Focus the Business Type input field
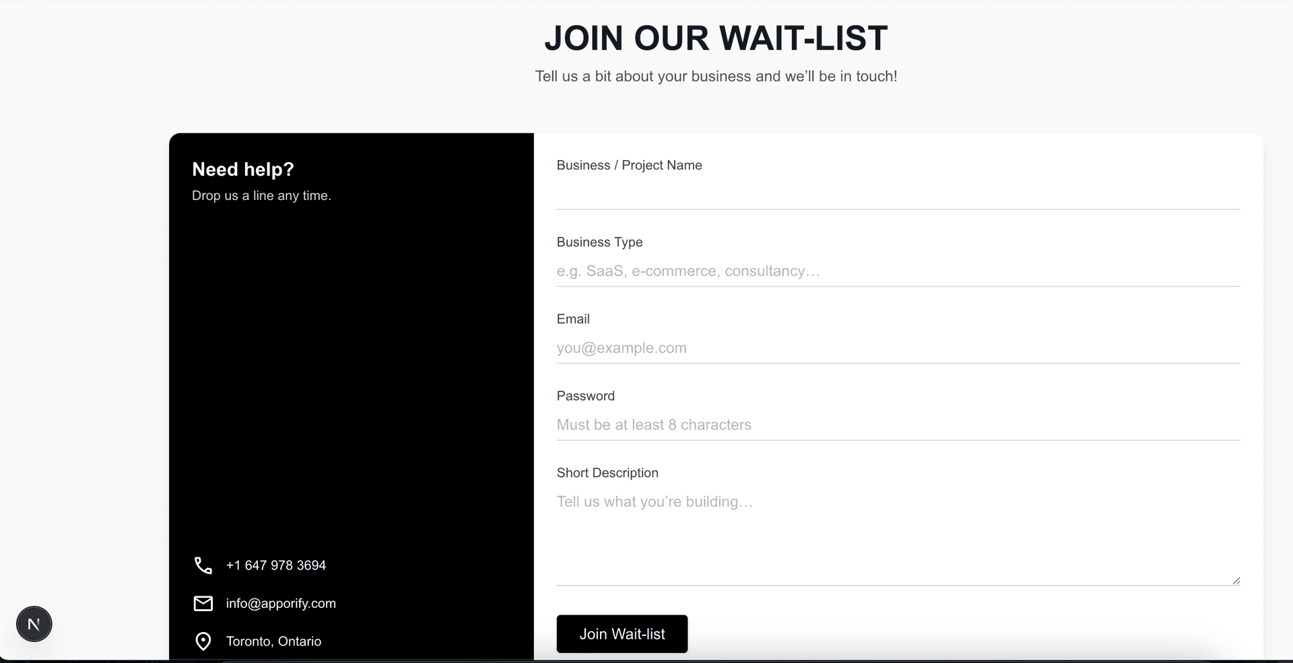 click(898, 271)
